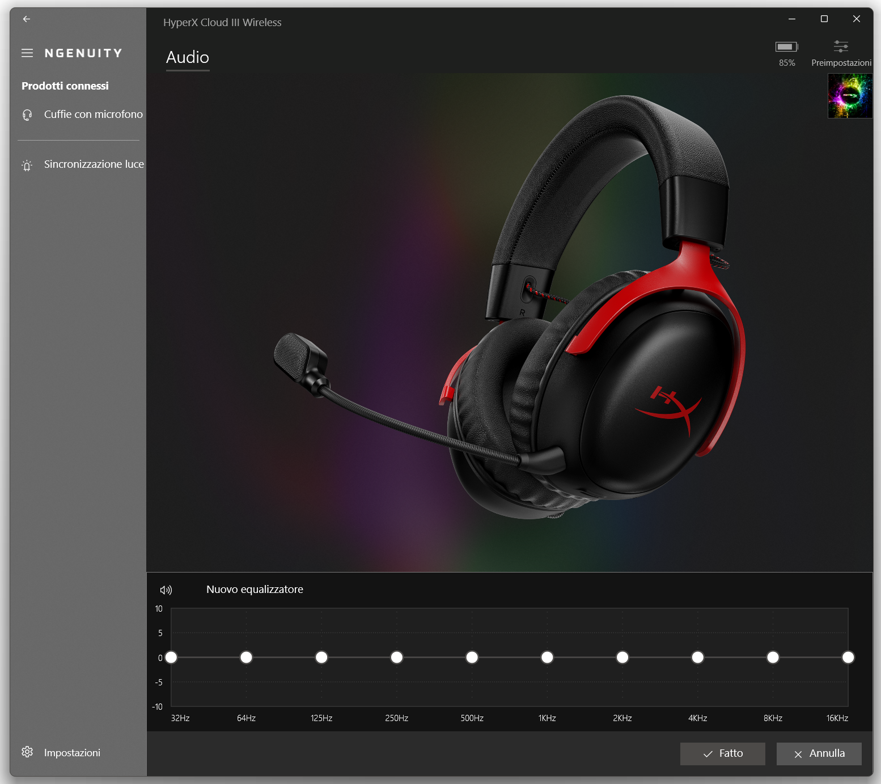Click the 4KHz equalizer slider handle

pyautogui.click(x=698, y=658)
